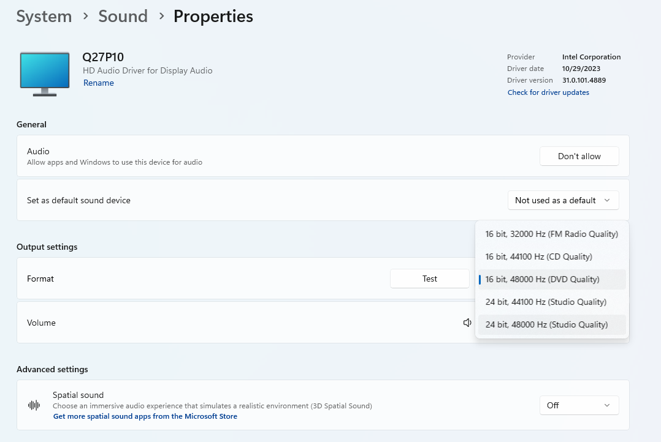Pick 24 bit, 44100 Hz (Studio Quality)
This screenshot has width=661, height=442.
coord(552,302)
